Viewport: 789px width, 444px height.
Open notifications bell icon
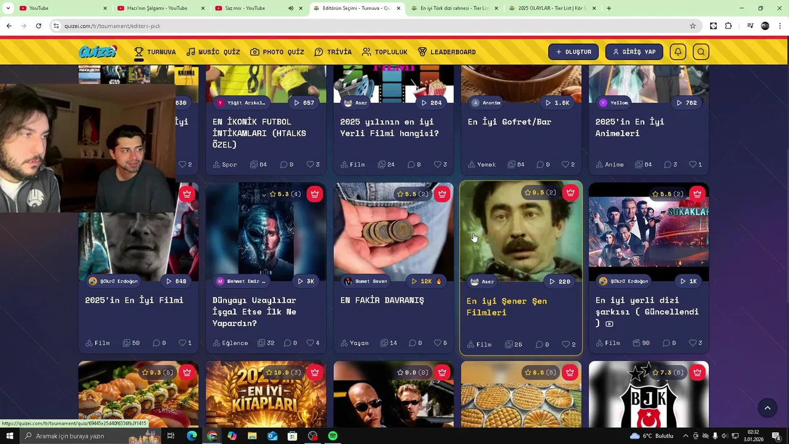pyautogui.click(x=678, y=52)
